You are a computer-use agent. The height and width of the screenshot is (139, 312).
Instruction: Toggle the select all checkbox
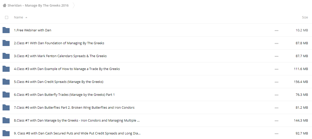7,17
